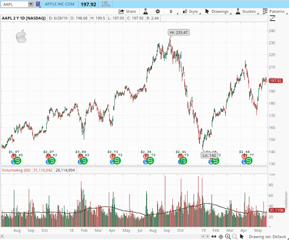Click the red earnings icon under $3.89
This screenshot has height=240, width=289.
click(x=80, y=156)
